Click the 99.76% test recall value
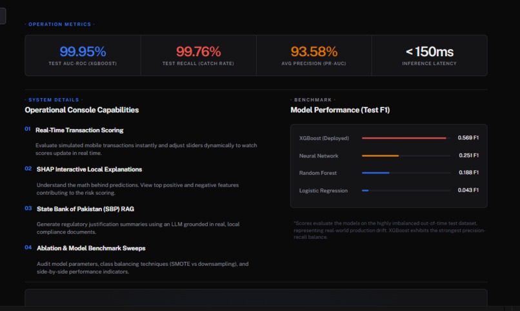 198,52
